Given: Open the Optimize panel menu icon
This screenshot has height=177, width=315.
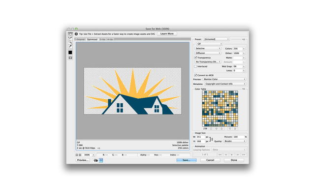Looking at the screenshot, I should [244, 39].
